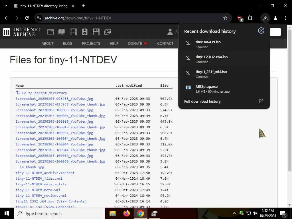Go back with the browser back arrow
The image size is (292, 219).
coord(6,18)
